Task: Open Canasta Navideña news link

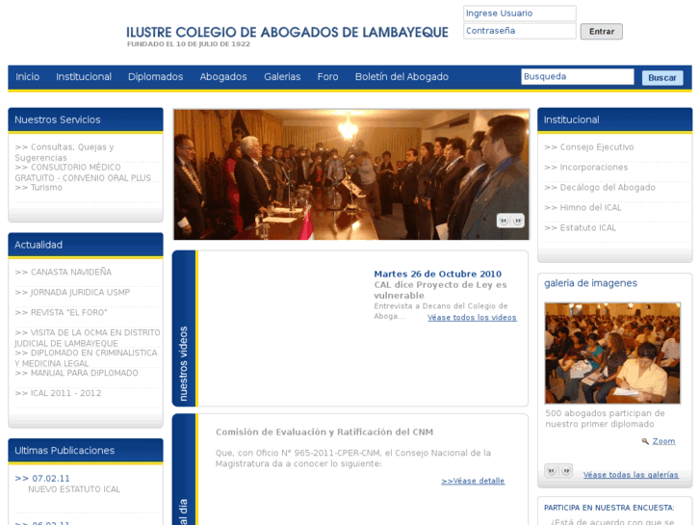Action: pyautogui.click(x=63, y=272)
